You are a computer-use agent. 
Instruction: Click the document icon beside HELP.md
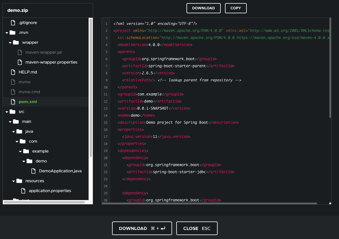click(x=13, y=72)
